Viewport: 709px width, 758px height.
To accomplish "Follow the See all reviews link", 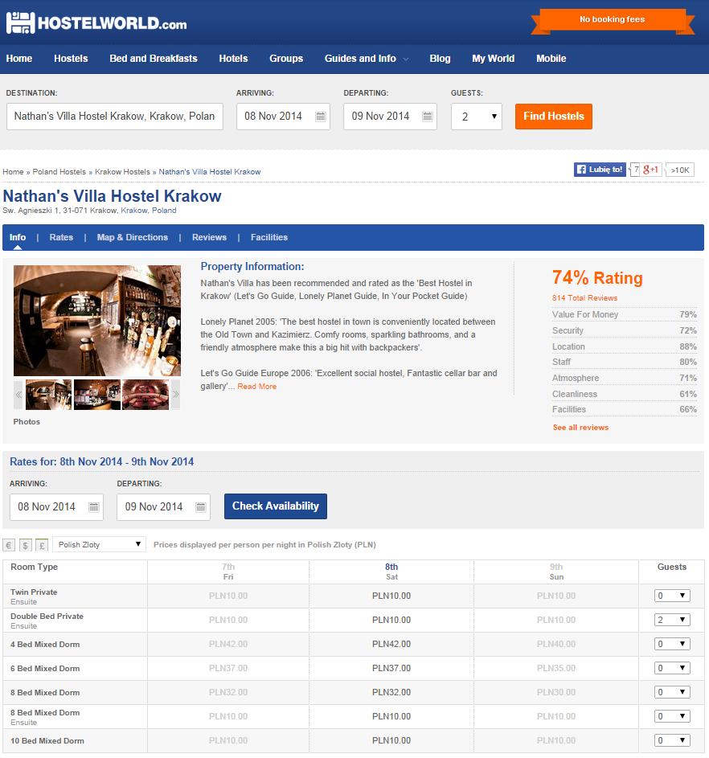I will tap(580, 428).
